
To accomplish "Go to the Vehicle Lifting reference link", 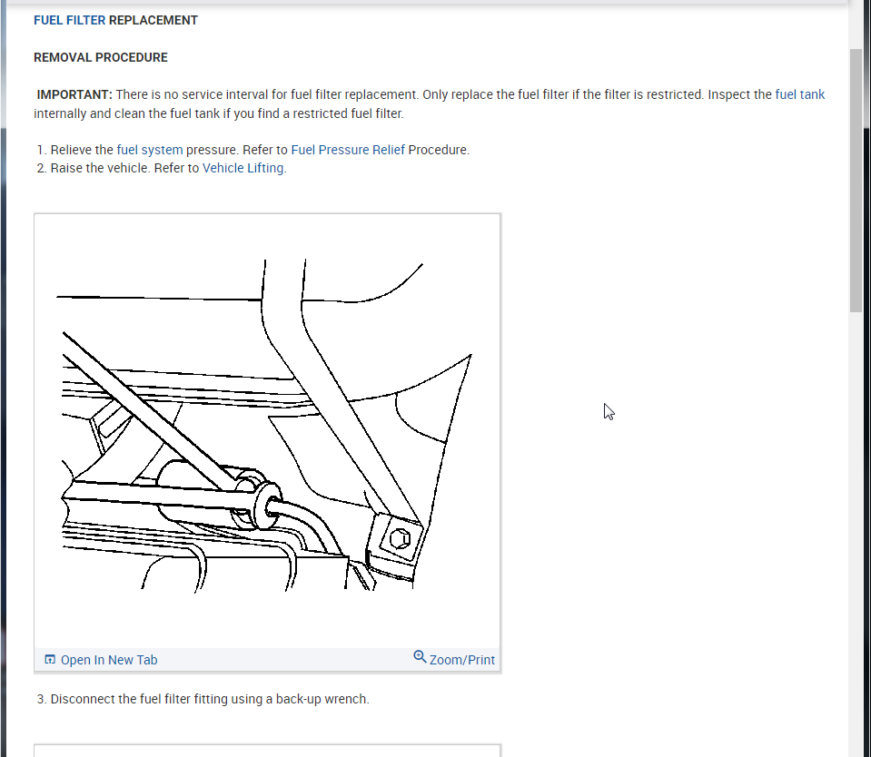I will [242, 168].
